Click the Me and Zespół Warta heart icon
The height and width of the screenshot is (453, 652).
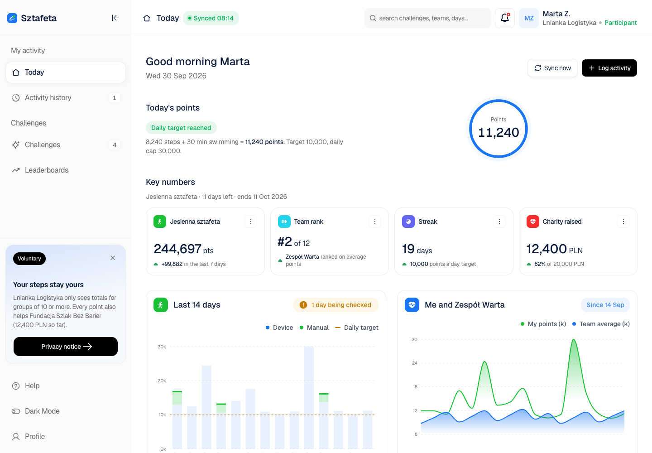click(412, 305)
